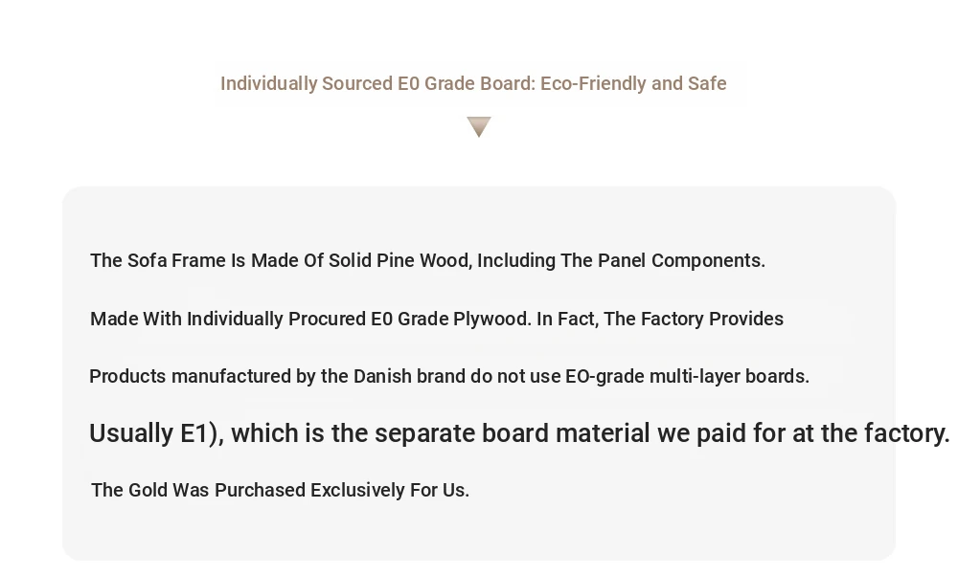Select the line 'The Gold Was Purchased'
The width and height of the screenshot is (958, 575).
click(x=280, y=490)
